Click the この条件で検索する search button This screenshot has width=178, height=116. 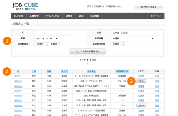(87, 52)
